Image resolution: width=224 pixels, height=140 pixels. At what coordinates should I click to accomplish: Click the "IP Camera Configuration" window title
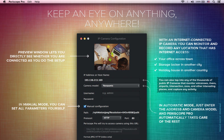click(x=112, y=39)
